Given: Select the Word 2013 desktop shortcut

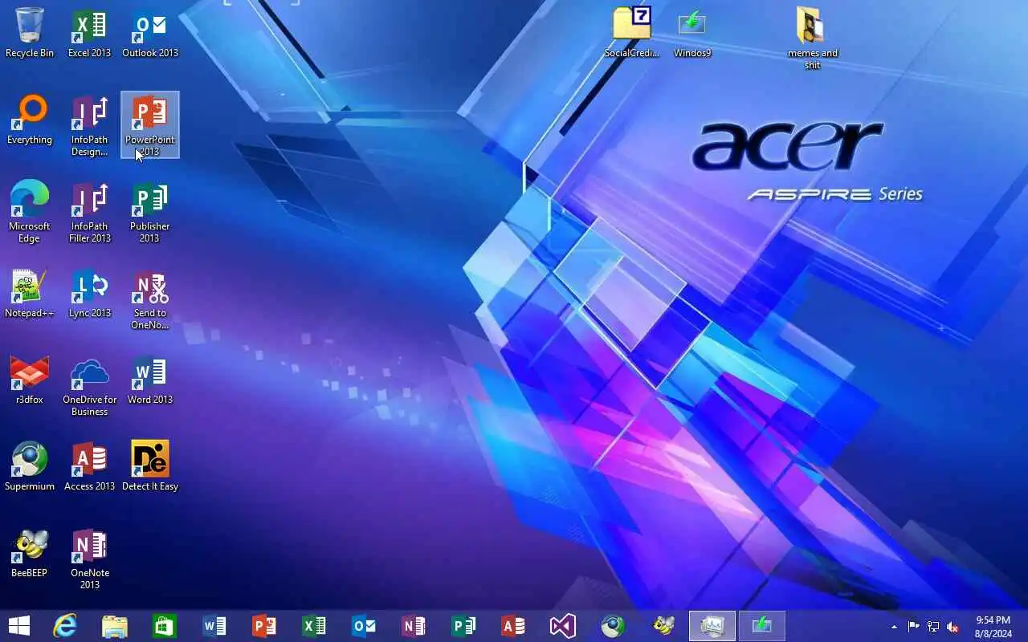Looking at the screenshot, I should pyautogui.click(x=150, y=380).
